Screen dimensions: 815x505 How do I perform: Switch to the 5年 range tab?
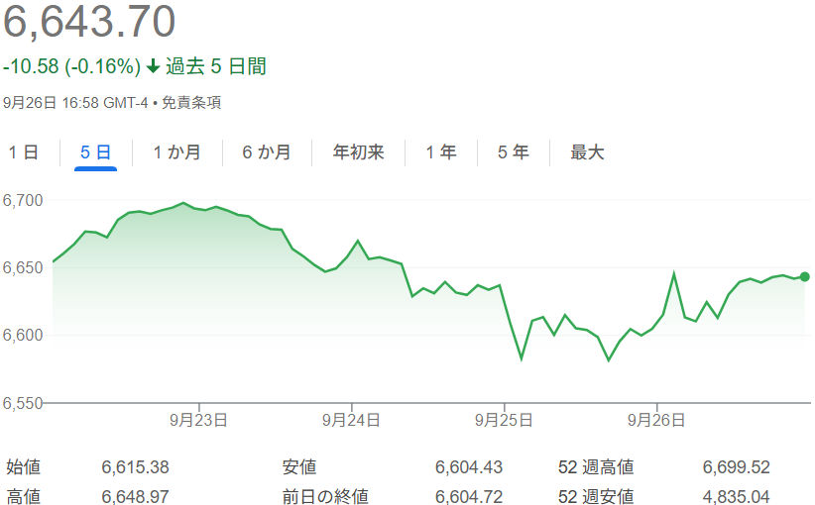(x=513, y=152)
